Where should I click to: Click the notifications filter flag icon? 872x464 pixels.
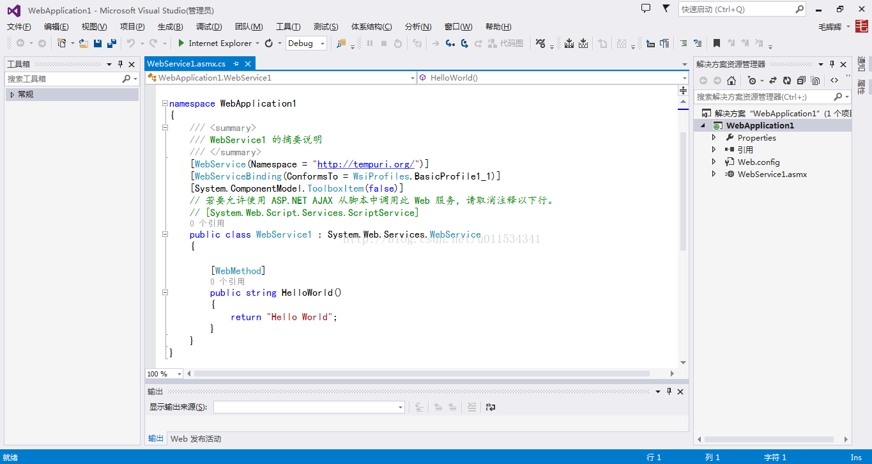(666, 8)
